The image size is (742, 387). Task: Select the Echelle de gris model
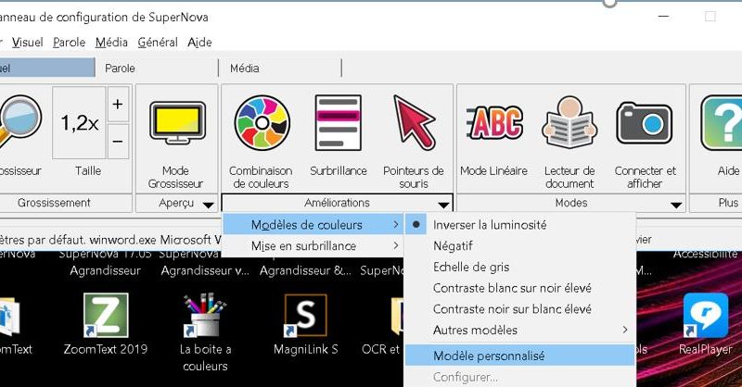519,267
